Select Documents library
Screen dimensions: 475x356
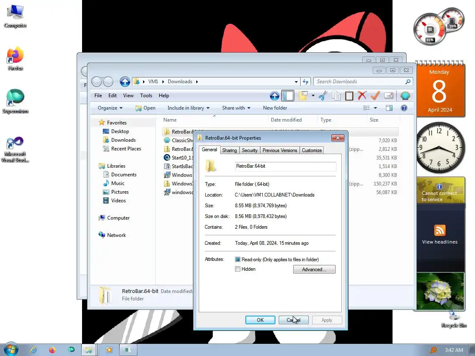click(124, 175)
